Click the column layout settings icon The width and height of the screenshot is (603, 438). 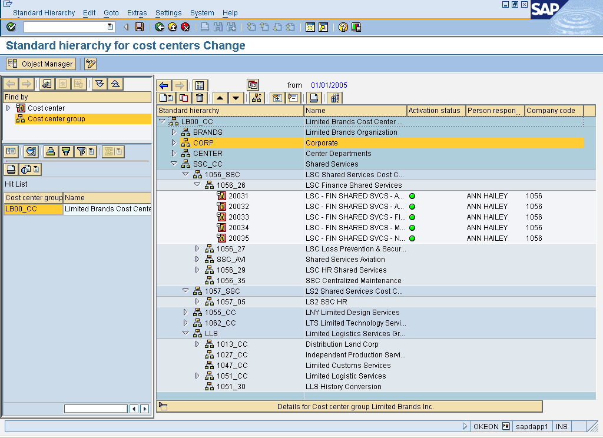pos(335,98)
